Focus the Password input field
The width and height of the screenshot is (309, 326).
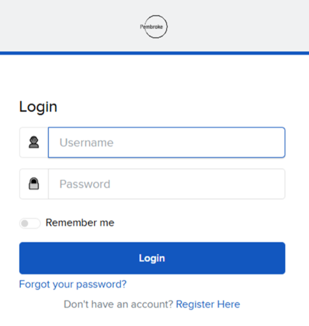click(x=166, y=184)
